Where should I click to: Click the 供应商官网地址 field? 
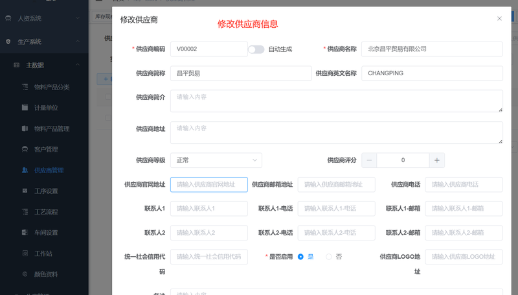tap(208, 185)
